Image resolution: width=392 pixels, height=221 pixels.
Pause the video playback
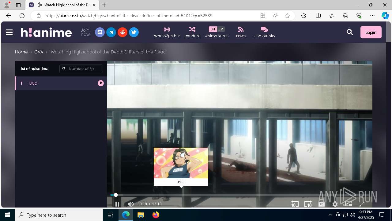pos(117,204)
